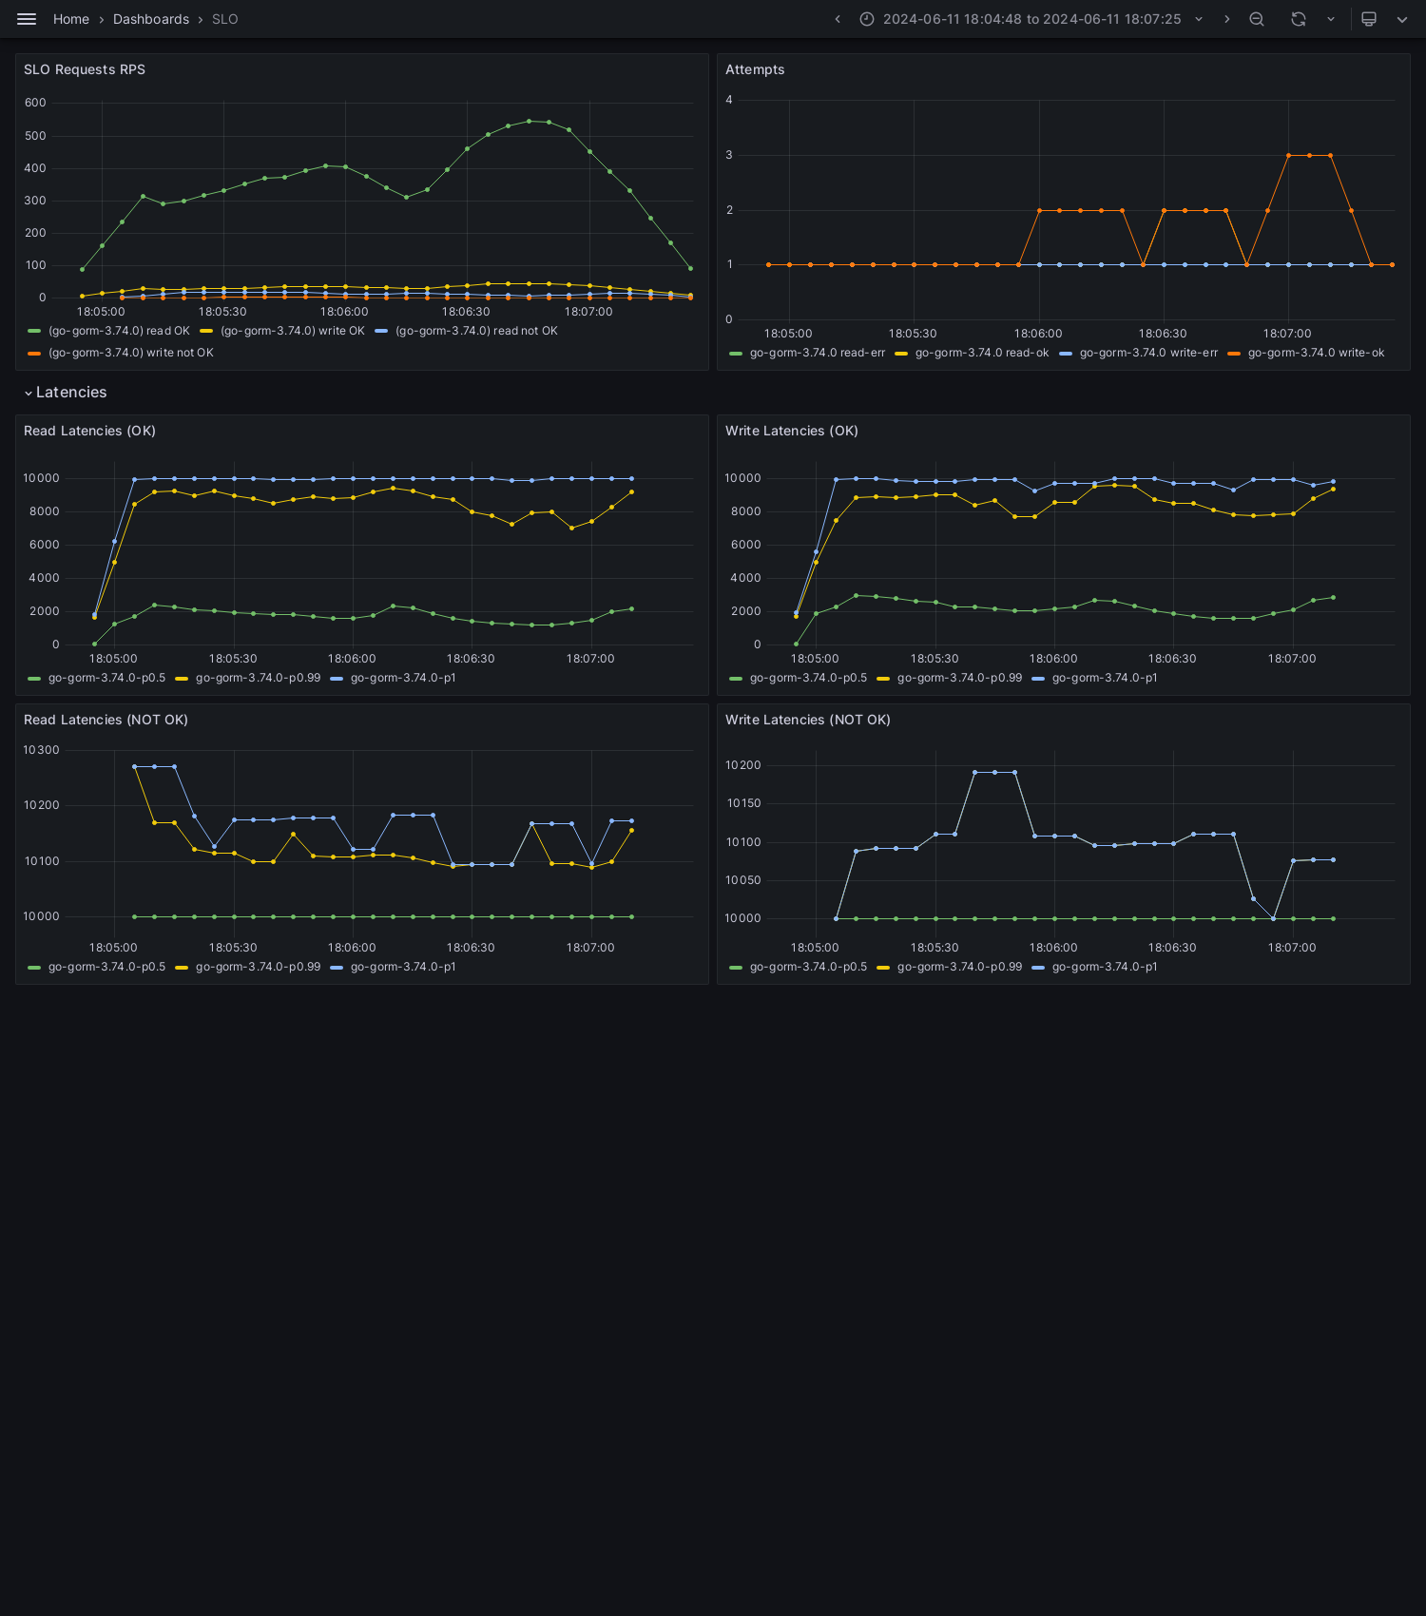1426x1616 pixels.
Task: Shift time range forward arrow
Action: click(1226, 19)
